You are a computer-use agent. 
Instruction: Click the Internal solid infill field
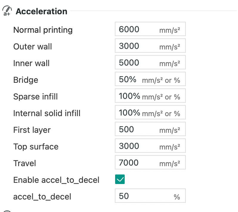click(x=150, y=112)
